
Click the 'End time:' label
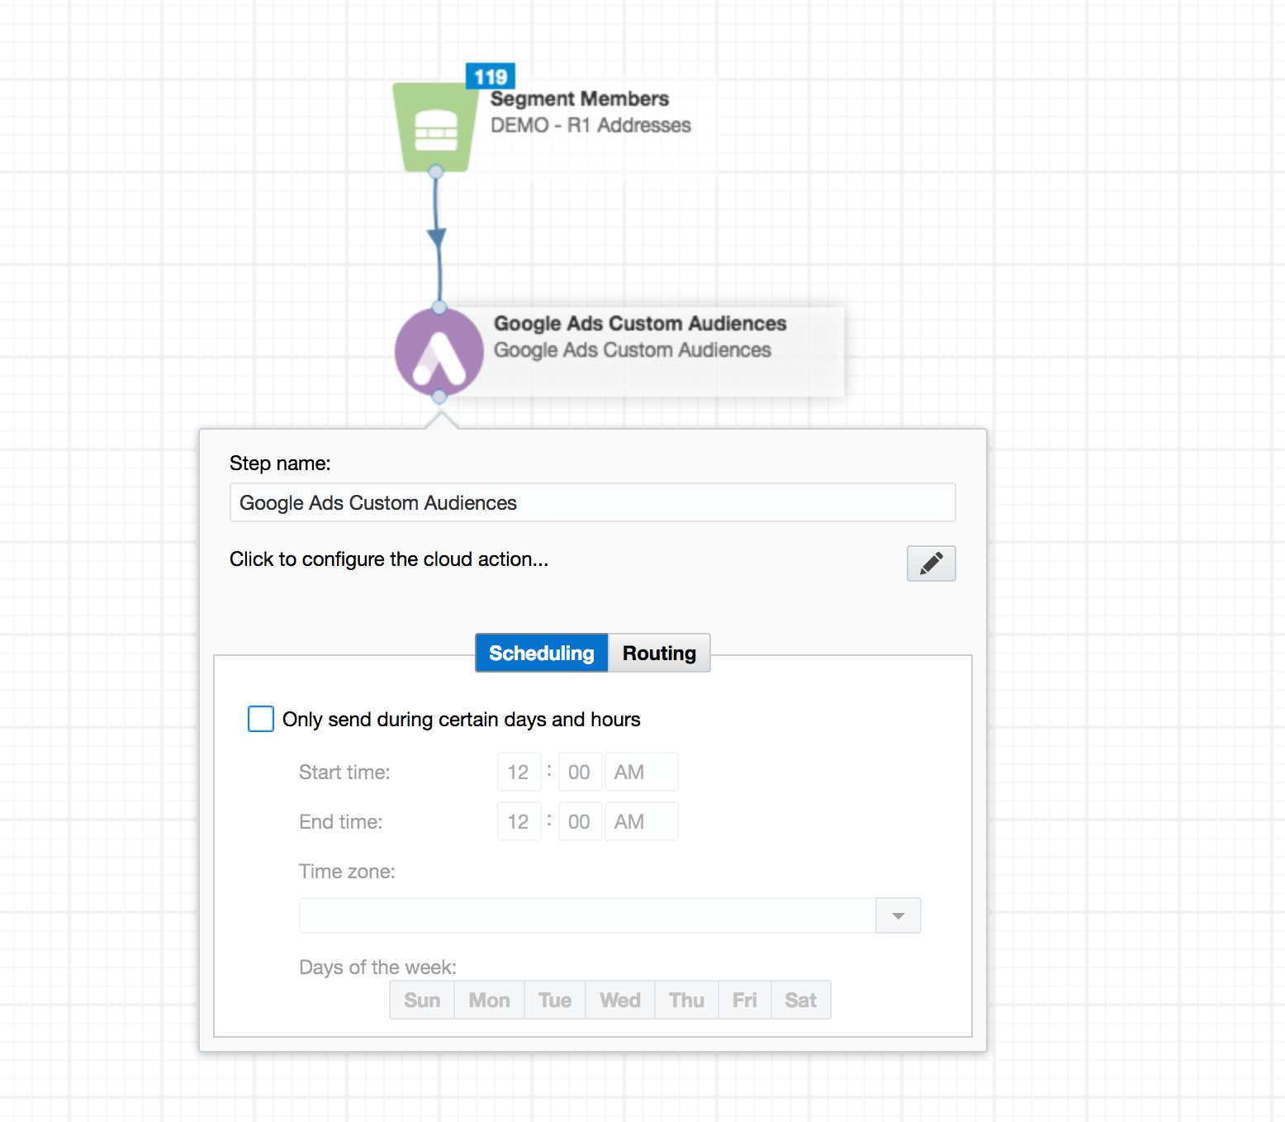click(x=341, y=822)
